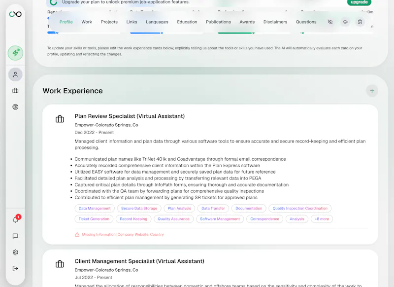Open the Questions tab
Screen dimensions: 394x287
[306, 22]
